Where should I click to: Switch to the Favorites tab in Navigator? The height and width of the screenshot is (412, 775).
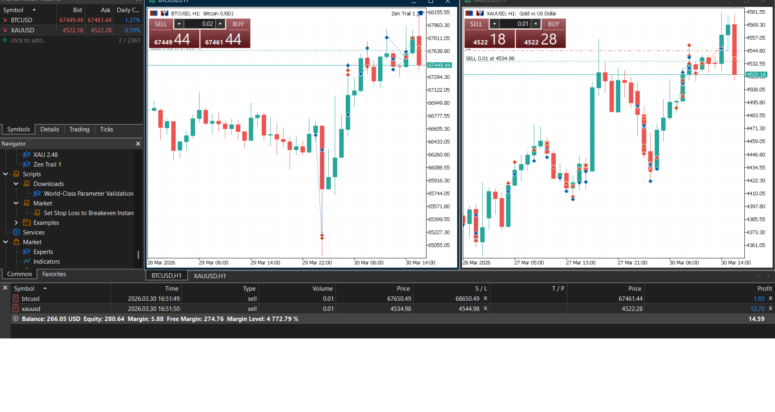tap(54, 274)
